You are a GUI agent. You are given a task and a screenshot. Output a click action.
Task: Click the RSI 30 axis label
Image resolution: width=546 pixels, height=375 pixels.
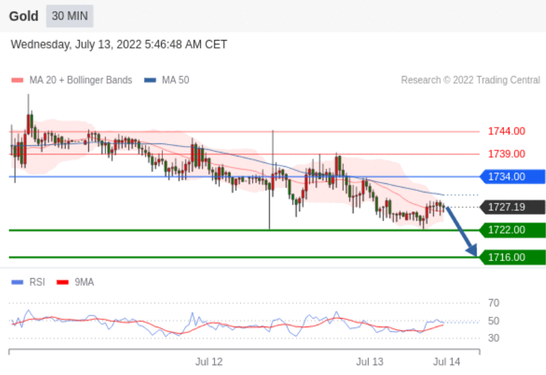(494, 338)
